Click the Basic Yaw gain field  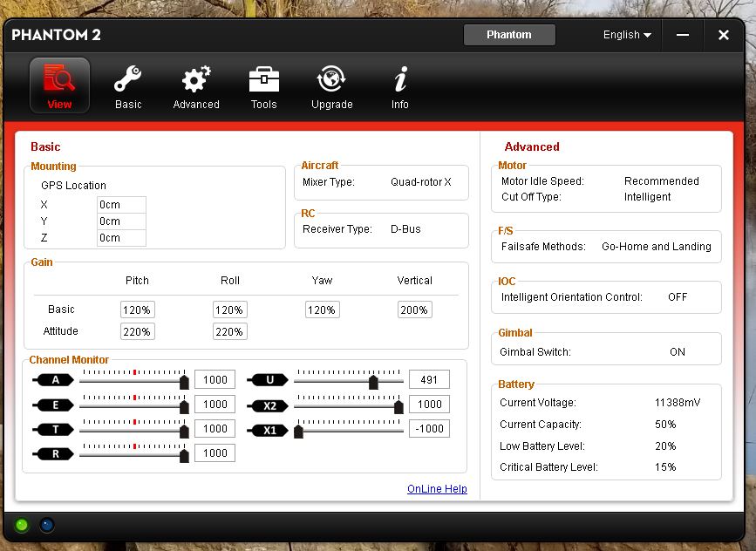(322, 310)
